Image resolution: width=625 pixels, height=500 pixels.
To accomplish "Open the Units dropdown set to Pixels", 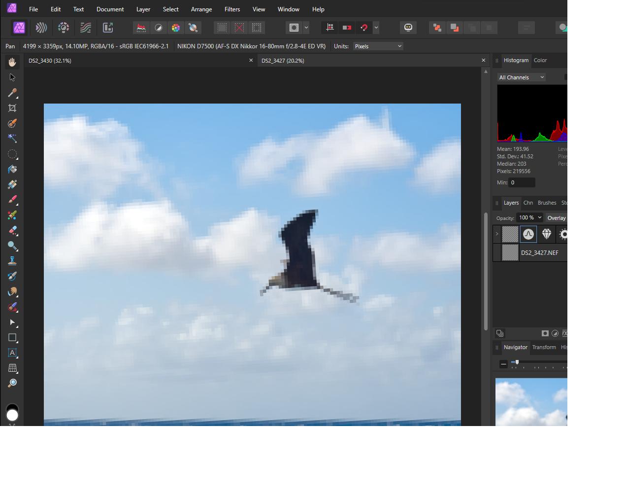I will (x=378, y=46).
